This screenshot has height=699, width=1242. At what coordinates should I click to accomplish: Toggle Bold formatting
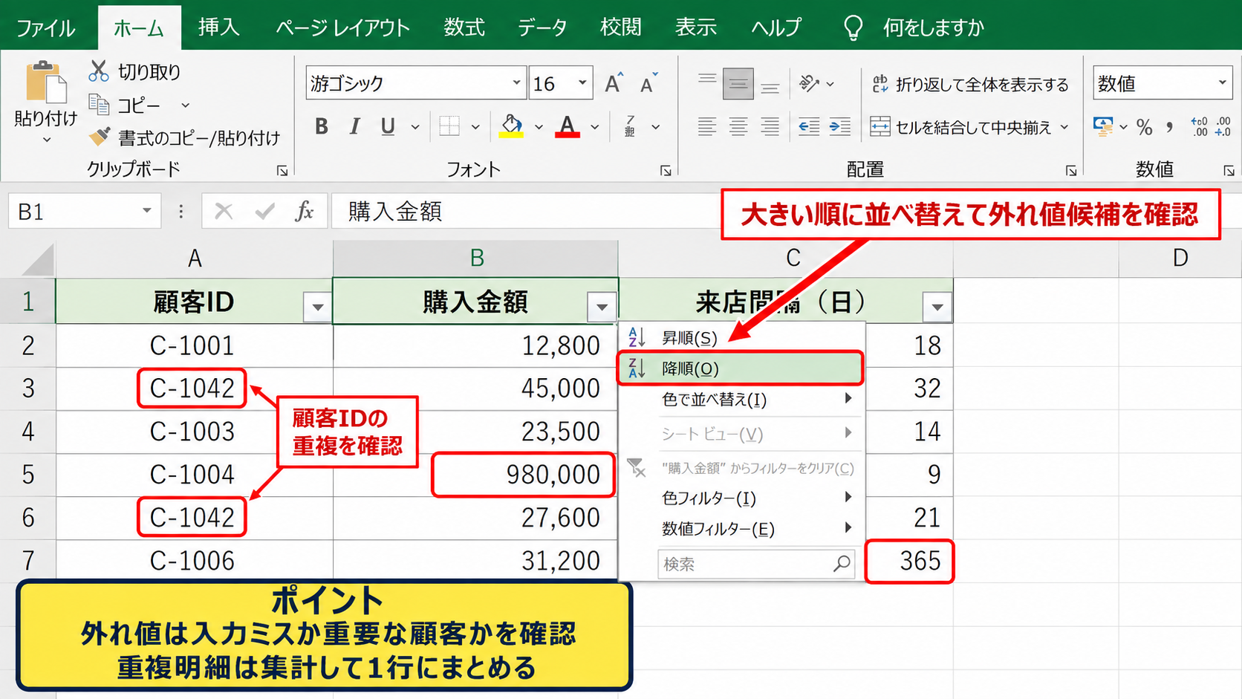coord(322,127)
